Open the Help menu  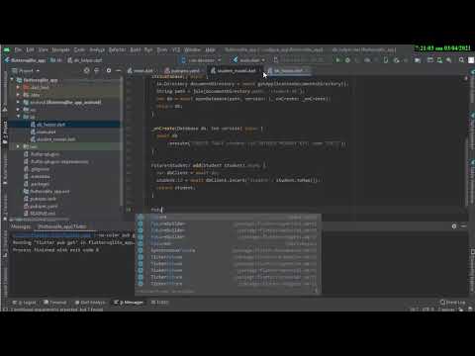tap(210, 49)
